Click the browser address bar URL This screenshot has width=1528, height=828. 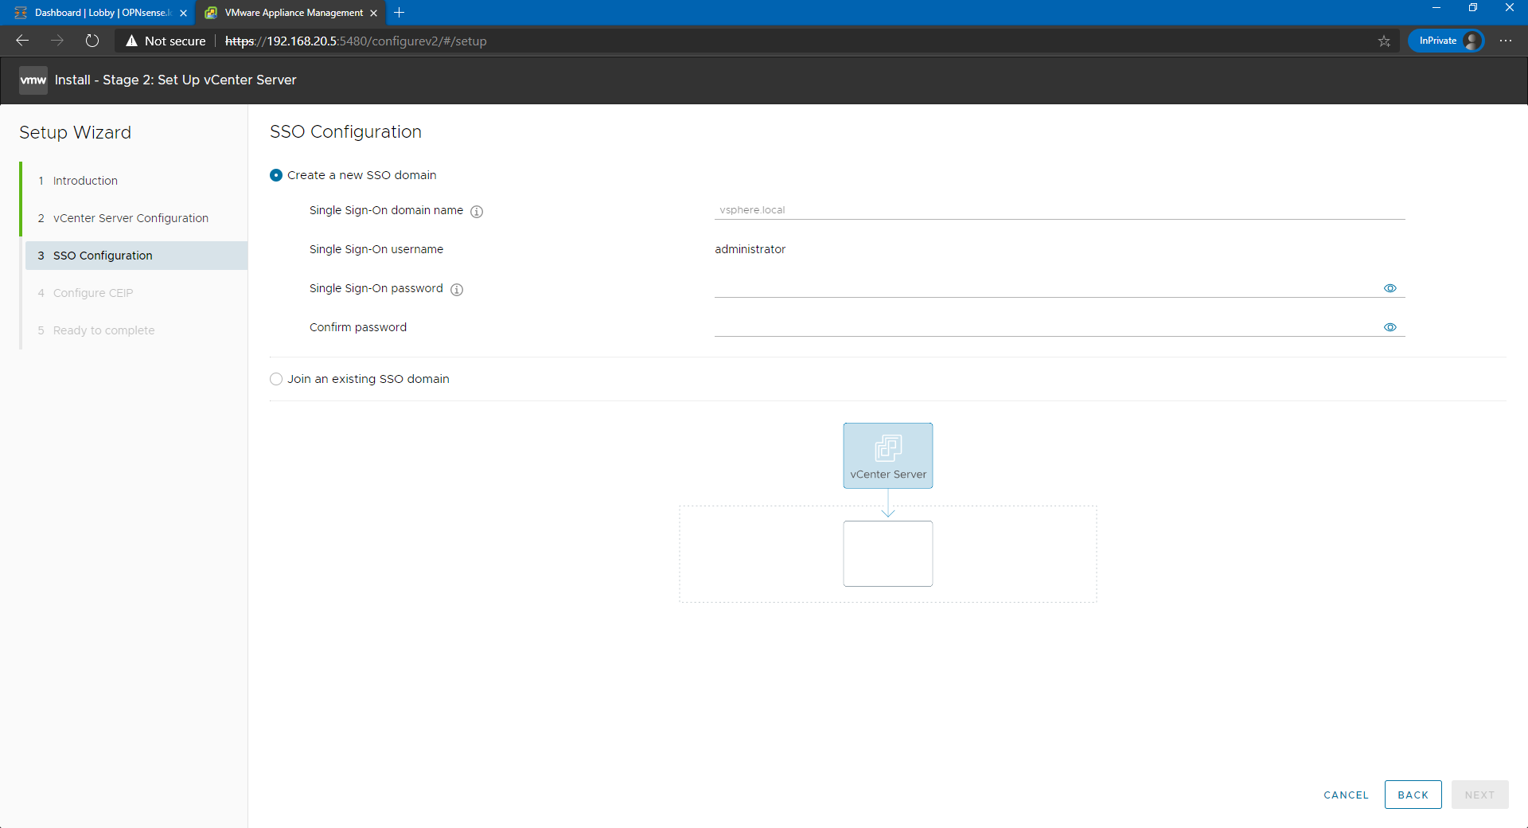coord(356,41)
